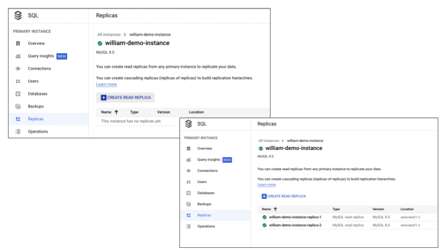Open Users in the upper window sidebar
This screenshot has height=250, width=442.
coord(33,81)
